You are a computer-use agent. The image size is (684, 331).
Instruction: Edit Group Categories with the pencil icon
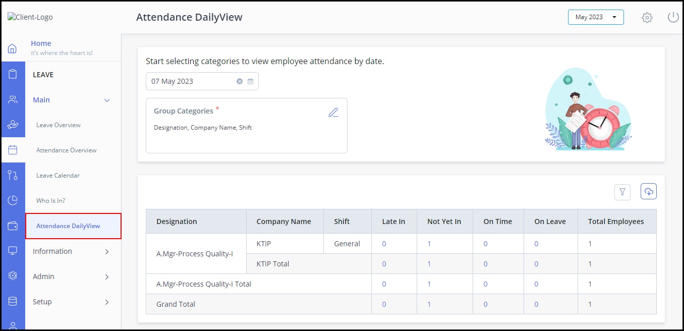333,112
